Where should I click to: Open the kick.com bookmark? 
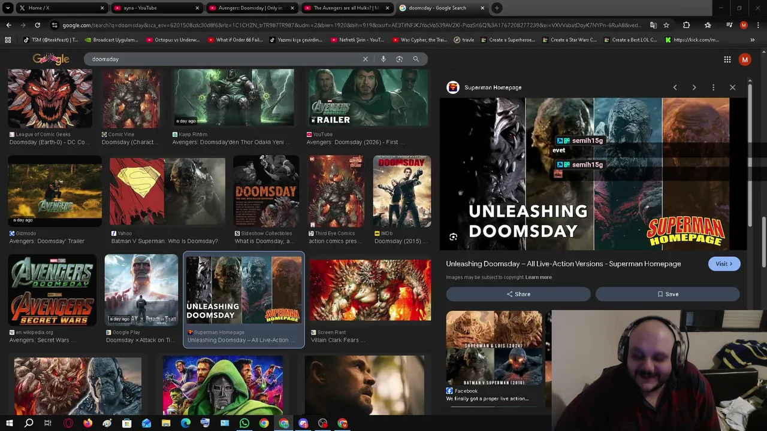point(692,40)
